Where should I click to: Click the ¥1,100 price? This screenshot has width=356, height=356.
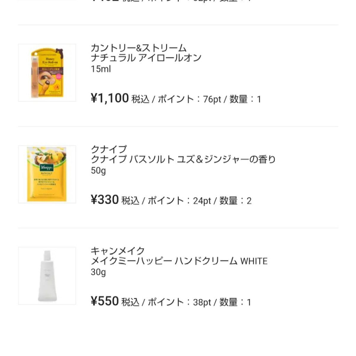(109, 98)
